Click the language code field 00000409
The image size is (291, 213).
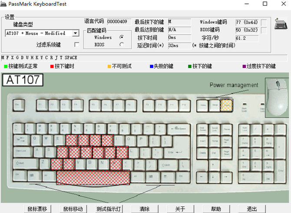119,22
